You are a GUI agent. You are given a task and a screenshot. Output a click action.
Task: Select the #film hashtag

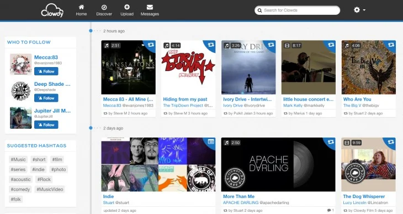click(x=57, y=160)
